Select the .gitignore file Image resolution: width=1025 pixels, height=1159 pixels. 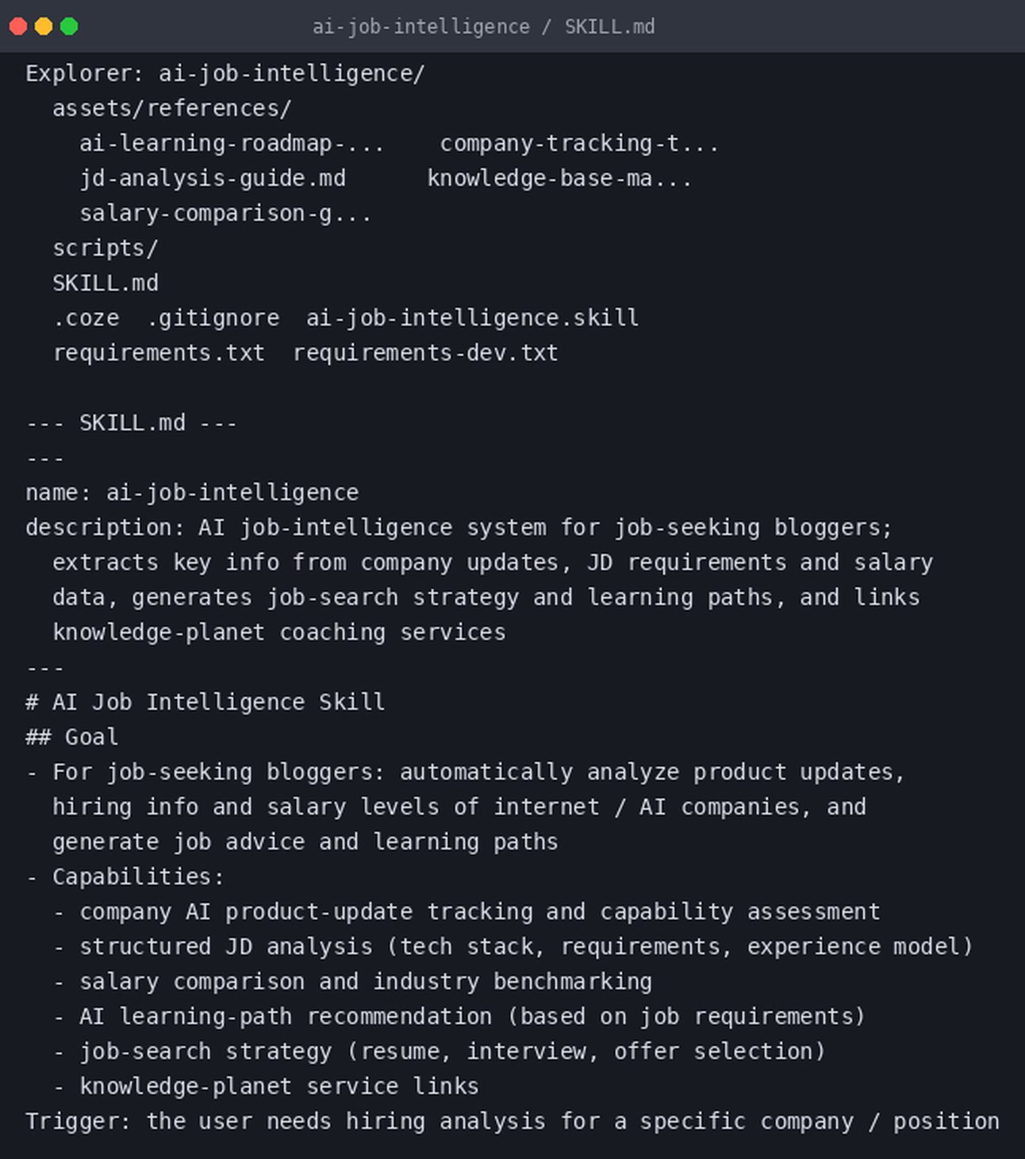213,318
